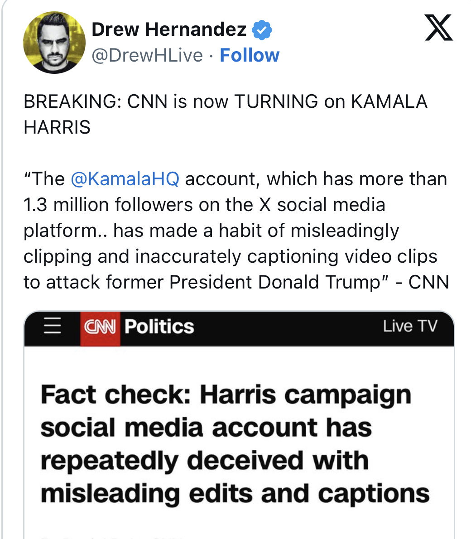Click the red CNN logo
This screenshot has height=539, width=471.
tap(100, 327)
